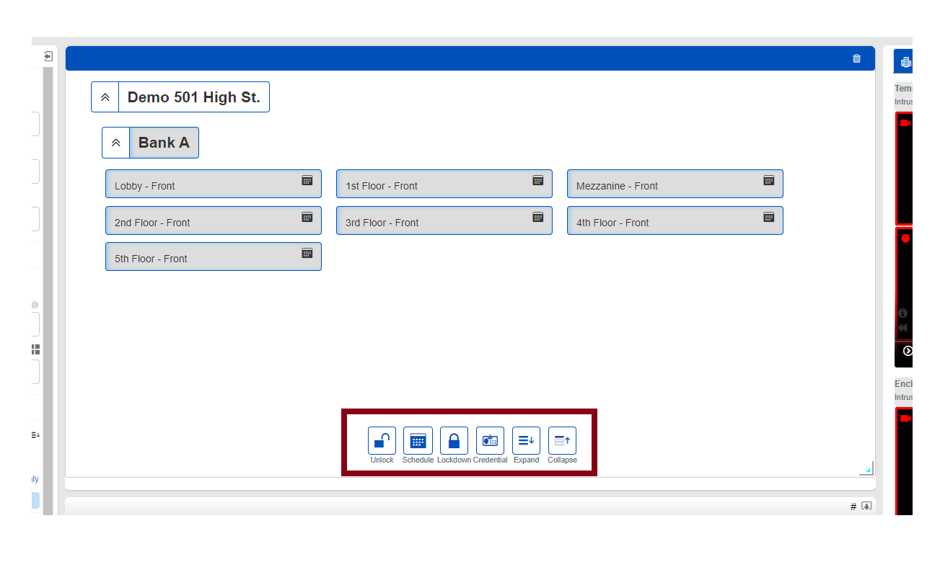
Task: Click the Unlock icon button
Action: [x=382, y=440]
